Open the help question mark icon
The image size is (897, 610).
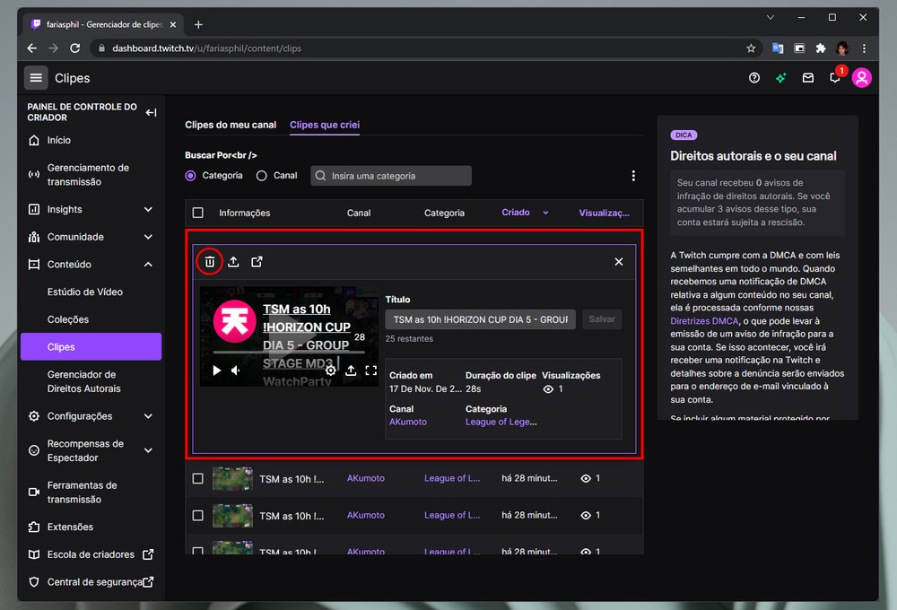coord(754,78)
